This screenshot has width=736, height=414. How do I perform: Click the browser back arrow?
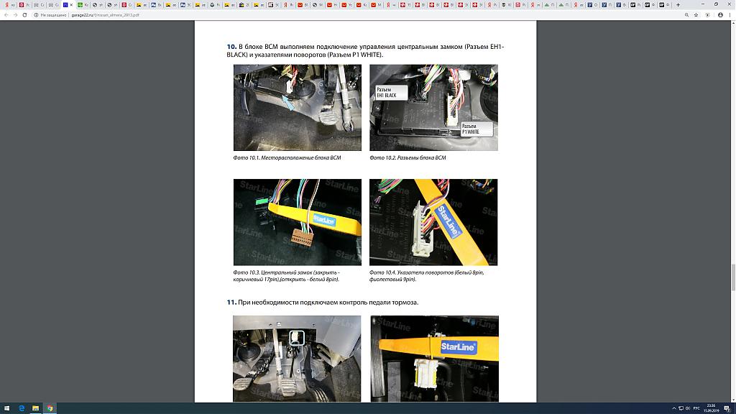6,14
